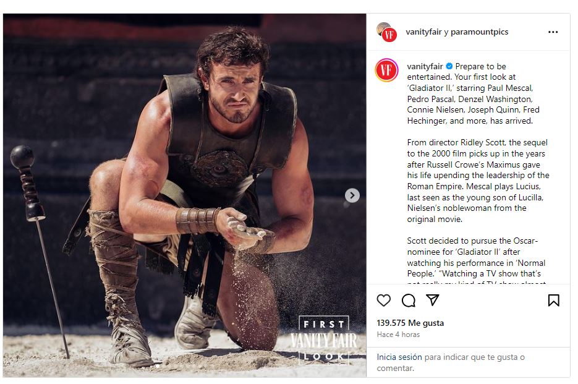Open the three-dot more options menu
Image resolution: width=578 pixels, height=384 pixels.
(553, 32)
